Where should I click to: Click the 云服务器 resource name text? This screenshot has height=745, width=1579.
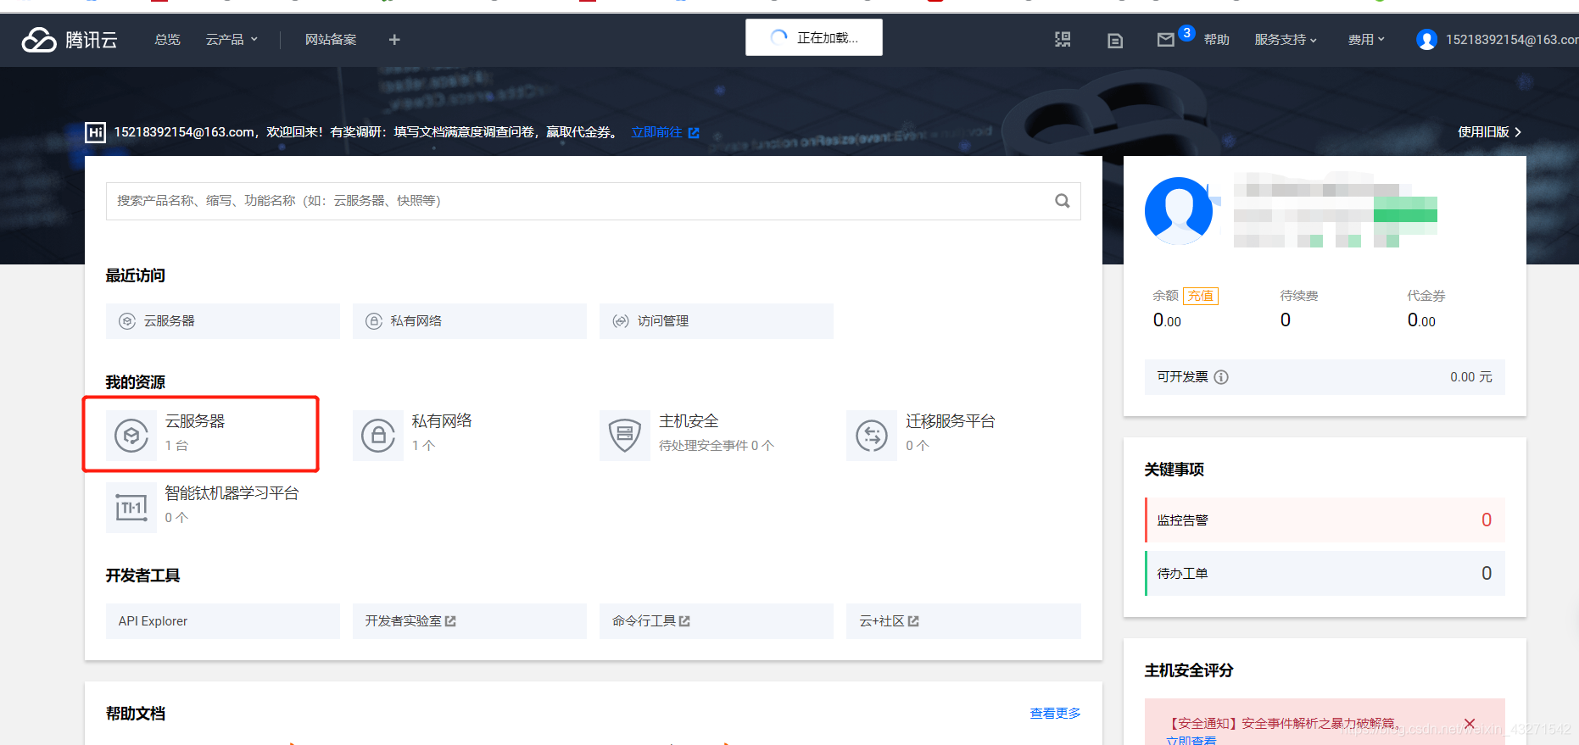(x=195, y=421)
